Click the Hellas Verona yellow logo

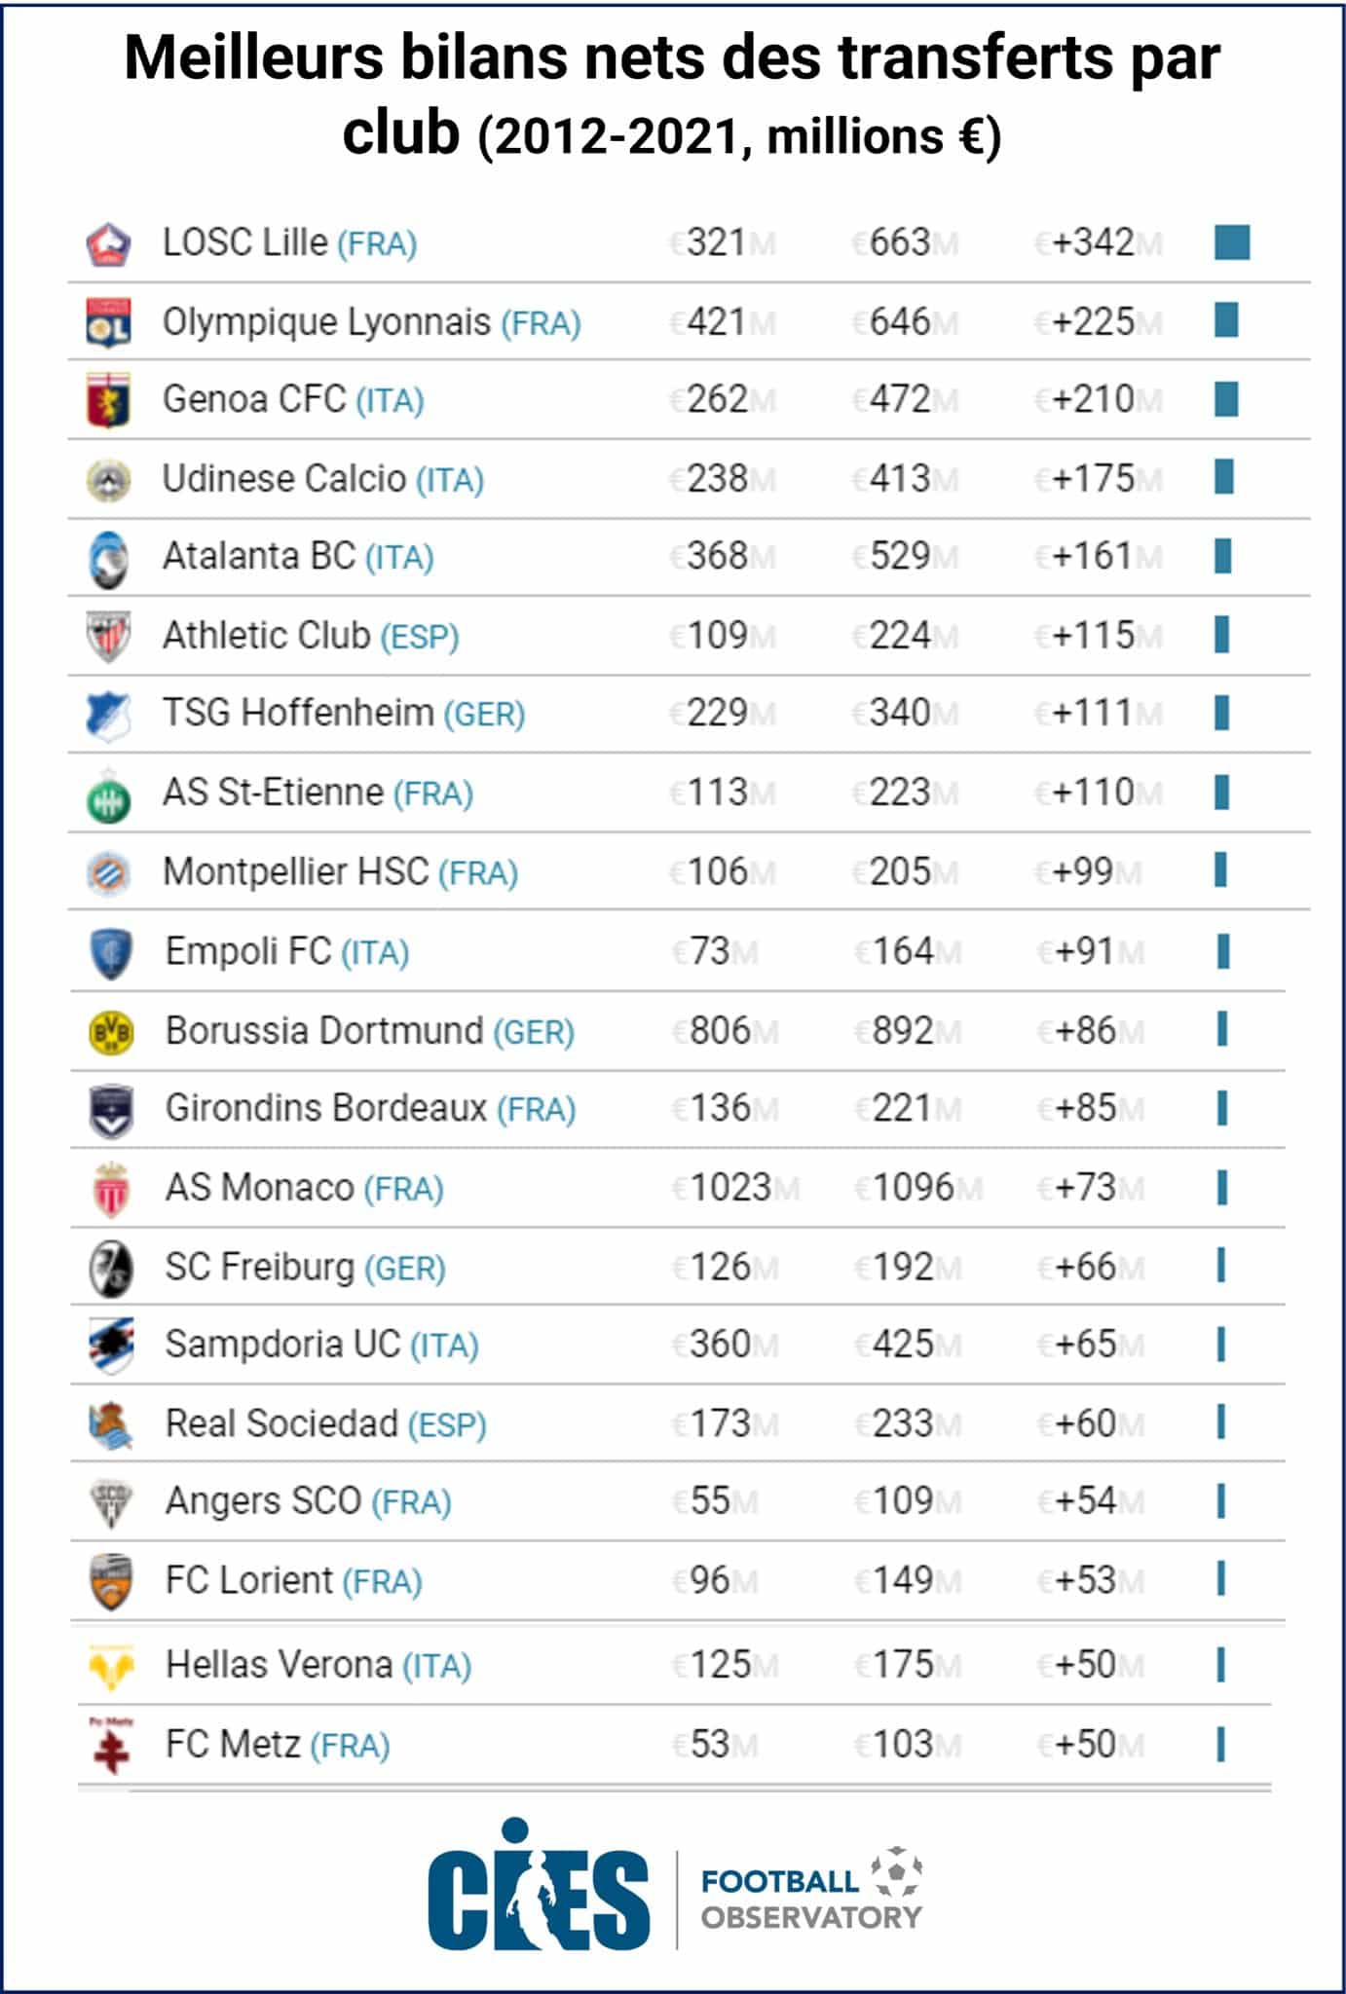(111, 1667)
